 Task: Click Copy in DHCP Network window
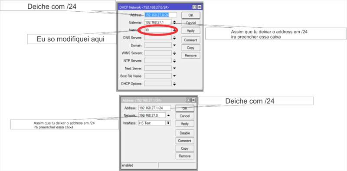point(191,48)
